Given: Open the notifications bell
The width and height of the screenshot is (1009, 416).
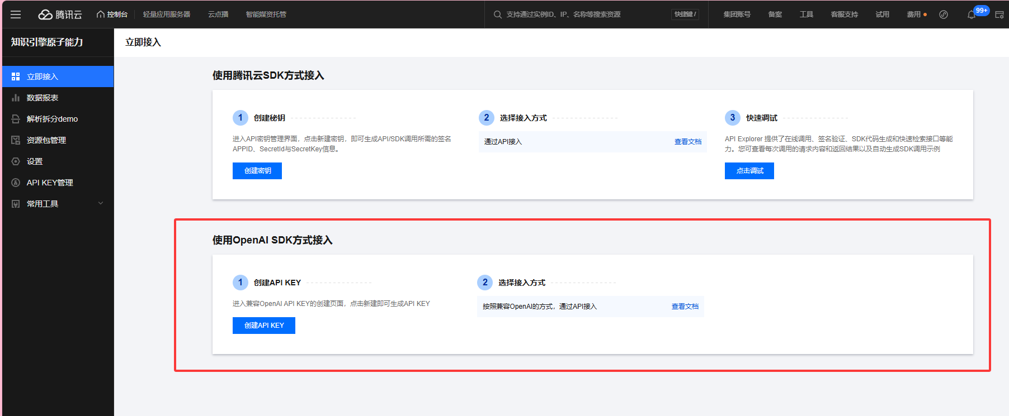Looking at the screenshot, I should (x=972, y=15).
